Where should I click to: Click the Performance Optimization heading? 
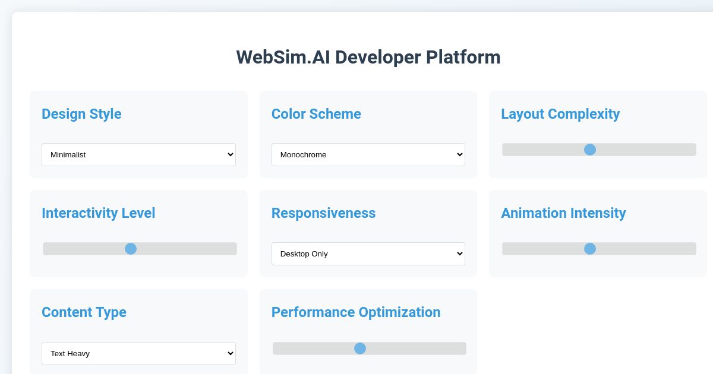tap(356, 312)
